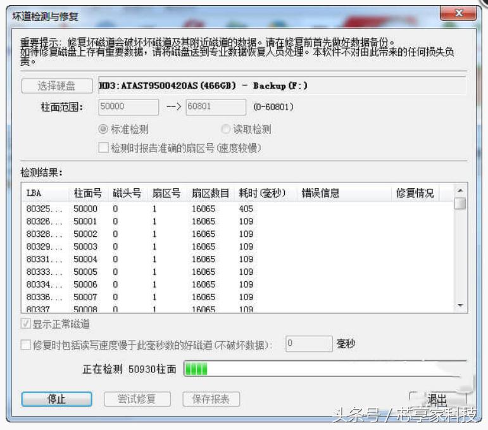Select the row with cylinder 50002
Image resolution: width=488 pixels, height=430 pixels.
click(238, 234)
